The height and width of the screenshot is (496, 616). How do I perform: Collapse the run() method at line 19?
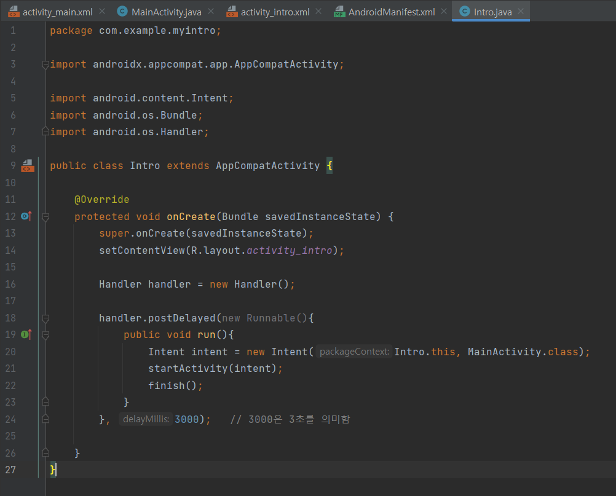click(45, 335)
